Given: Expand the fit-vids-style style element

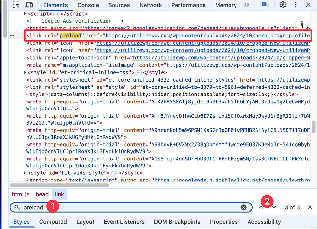Looking at the screenshot, I should (x=25, y=173).
